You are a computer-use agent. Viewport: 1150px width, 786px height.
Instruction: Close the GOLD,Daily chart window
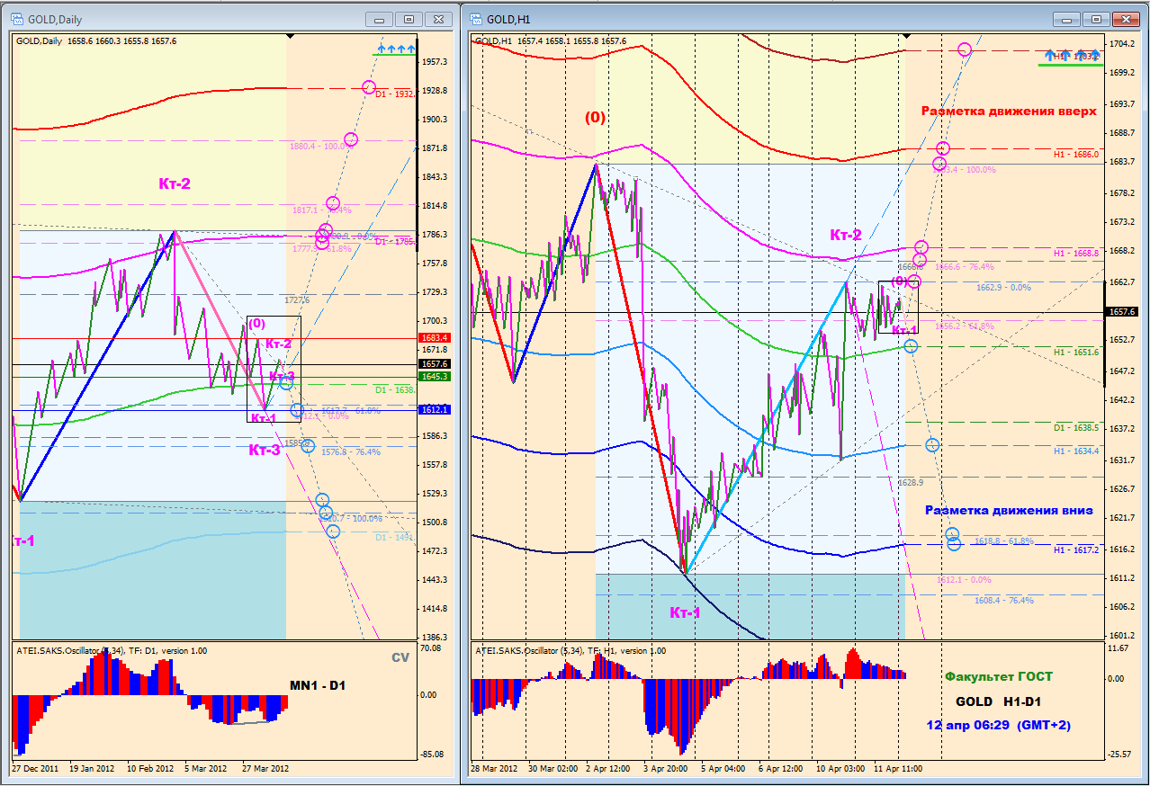[x=437, y=18]
